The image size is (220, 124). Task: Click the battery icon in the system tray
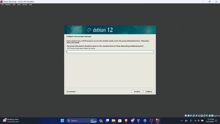pos(202,121)
